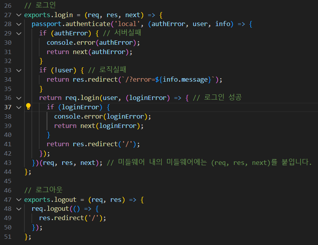The height and width of the screenshot is (245, 318).
Task: Collapse the exports.logout fold on line 47
Action: point(19,200)
